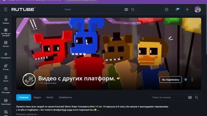Open Каталог in sidebar
The image size is (207, 116).
point(6,44)
